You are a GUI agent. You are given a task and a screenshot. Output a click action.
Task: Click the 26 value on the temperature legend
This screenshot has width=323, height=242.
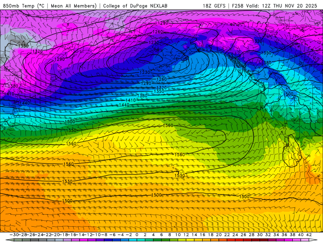click(x=243, y=235)
